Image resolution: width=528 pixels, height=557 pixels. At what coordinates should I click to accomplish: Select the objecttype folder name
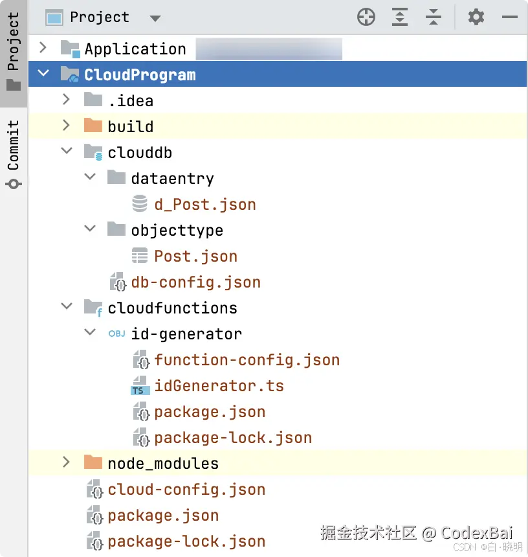(177, 231)
